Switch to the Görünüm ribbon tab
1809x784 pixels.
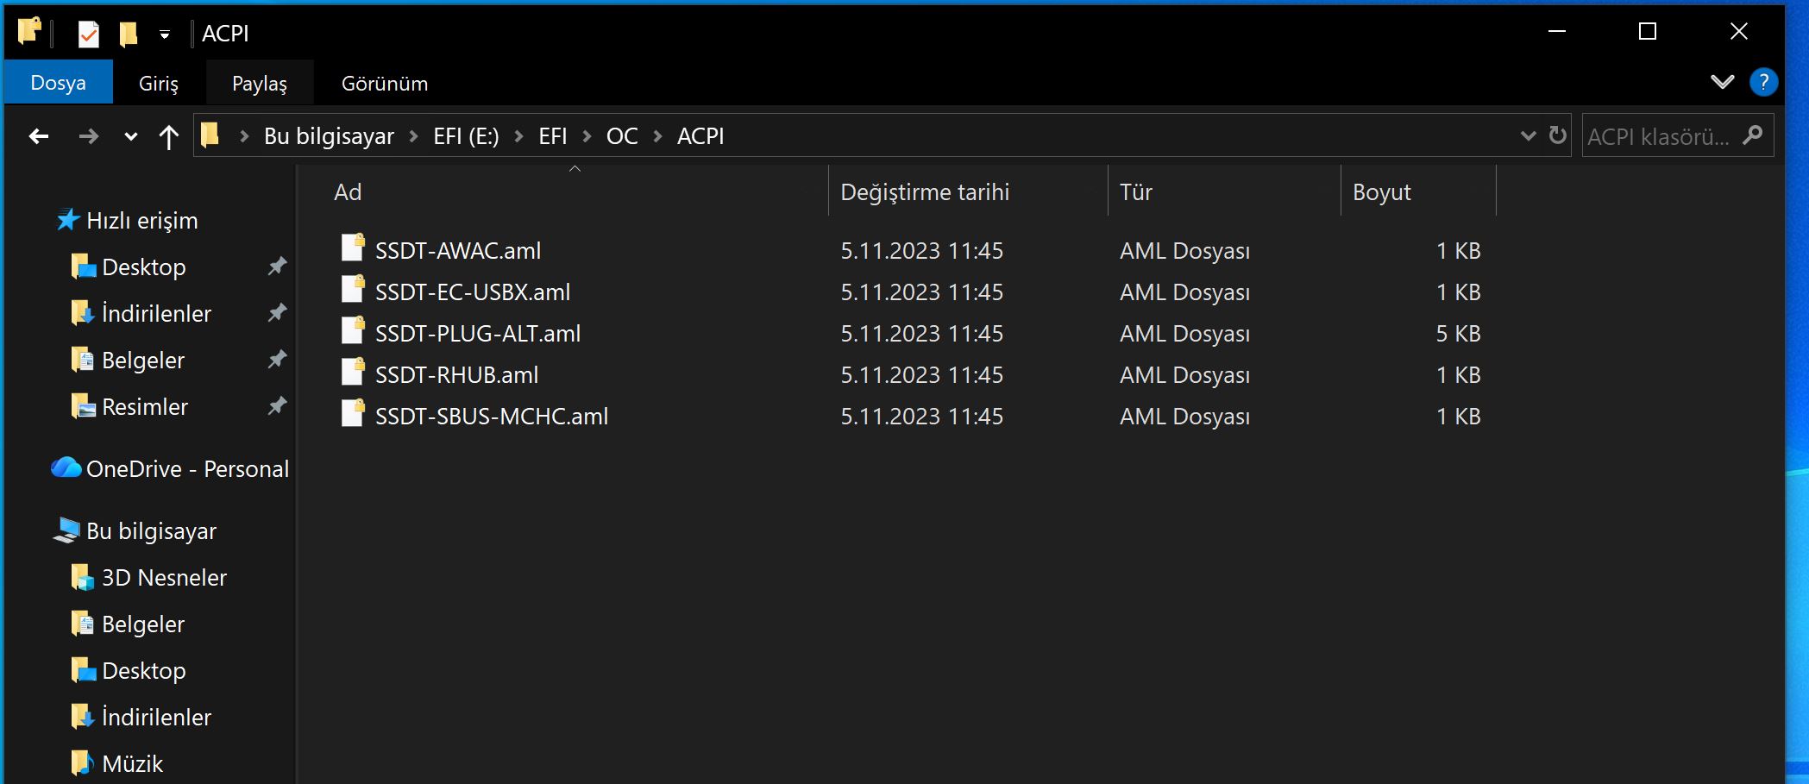coord(384,84)
